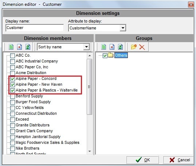Select Granite Distributors in members list
196x166 pixels.
point(32,125)
